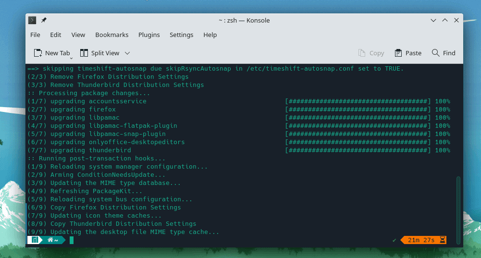
Task: Click the terminal cursor block at prompt
Action: [72, 240]
